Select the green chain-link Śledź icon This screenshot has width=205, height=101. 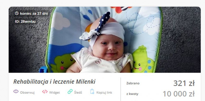[x=70, y=91]
